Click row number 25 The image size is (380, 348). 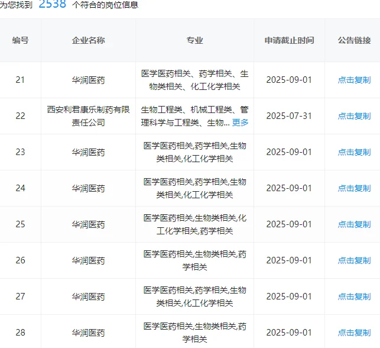20,224
